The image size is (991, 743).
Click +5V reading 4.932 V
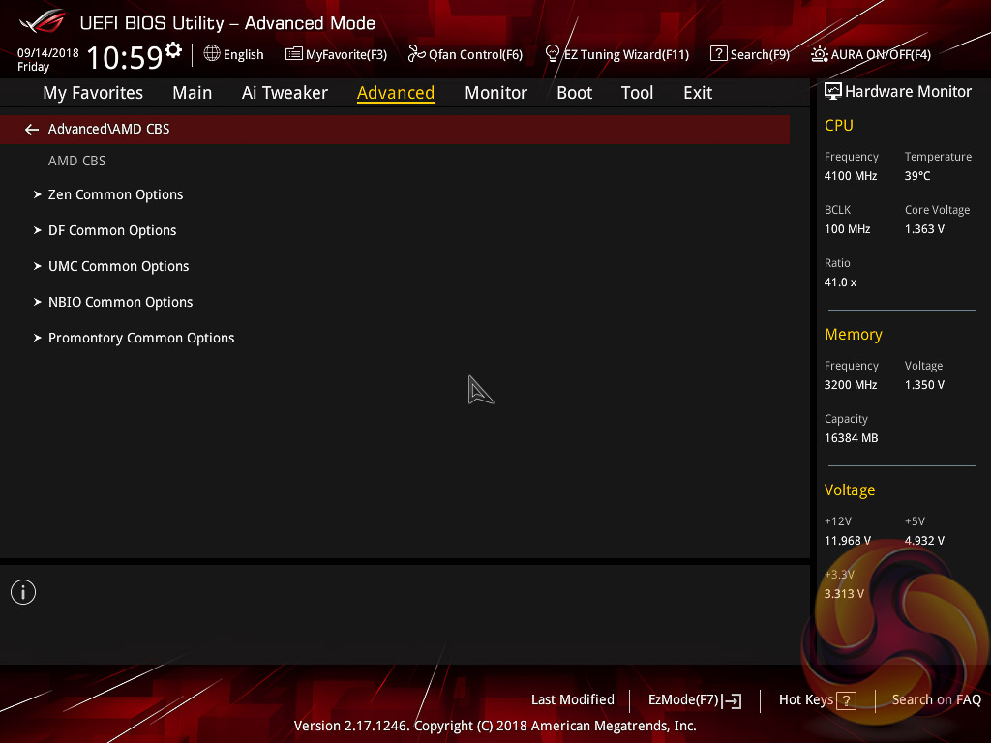tap(924, 540)
